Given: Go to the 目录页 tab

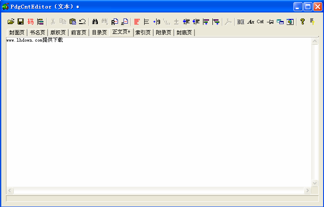Looking at the screenshot, I should pyautogui.click(x=100, y=33).
